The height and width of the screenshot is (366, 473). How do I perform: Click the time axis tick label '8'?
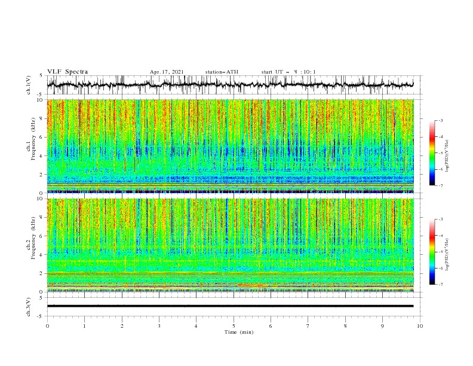pos(345,326)
